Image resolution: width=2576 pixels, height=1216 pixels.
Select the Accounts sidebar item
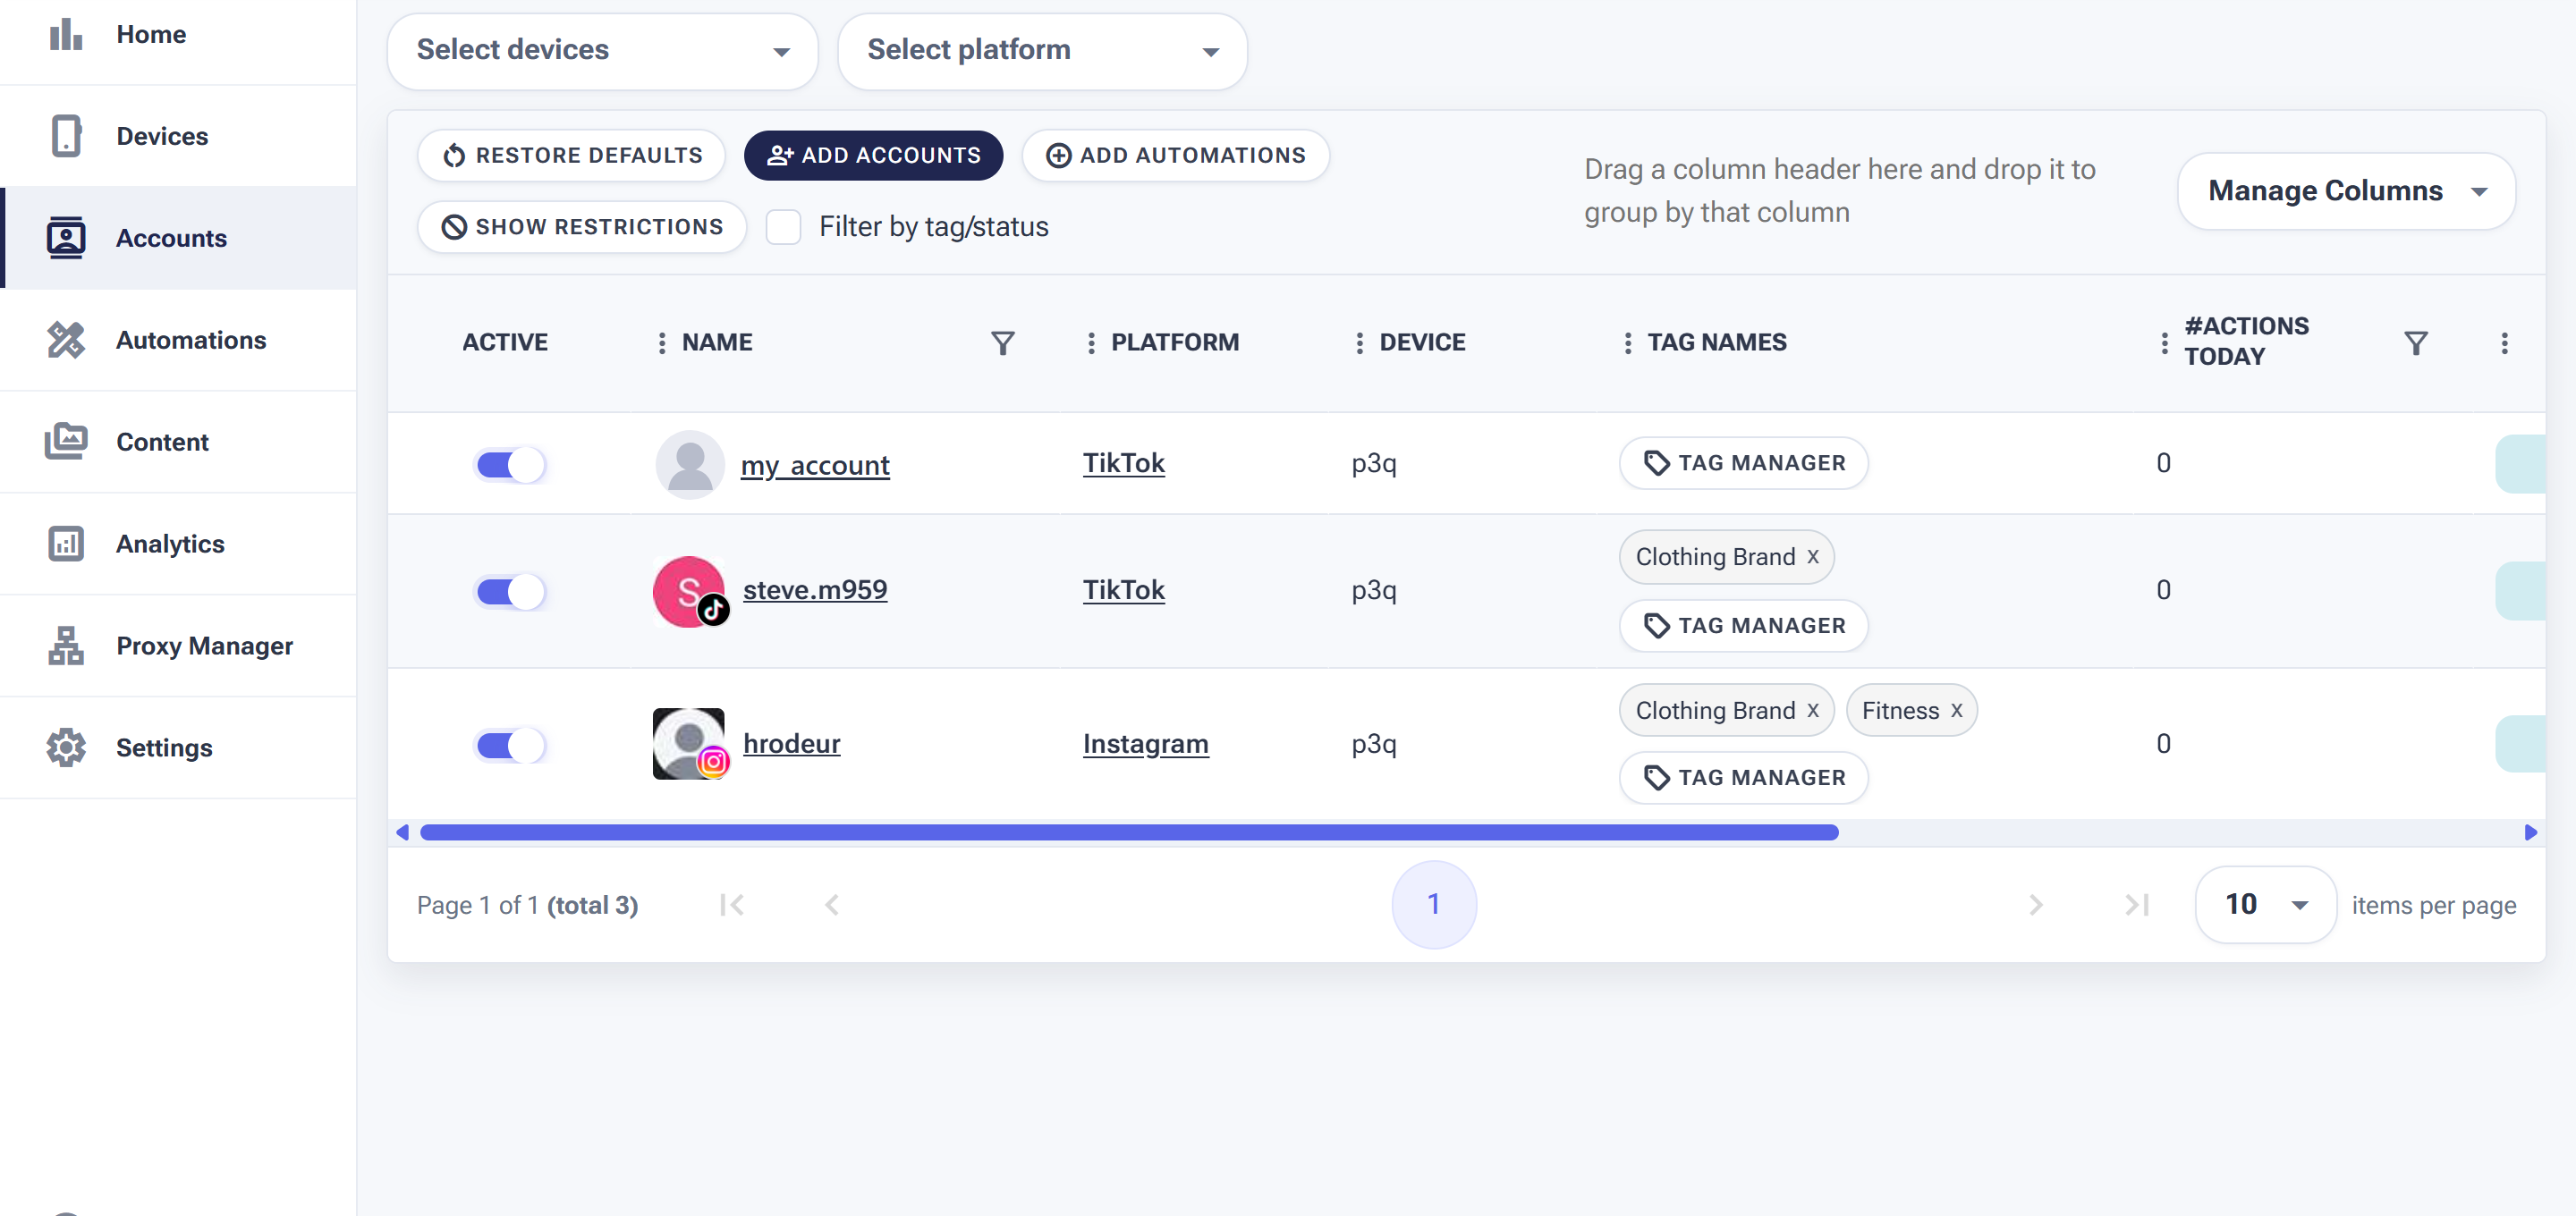[178, 238]
